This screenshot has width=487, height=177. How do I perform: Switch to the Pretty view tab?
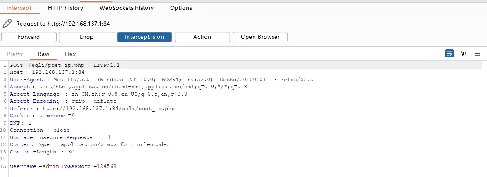coord(15,54)
